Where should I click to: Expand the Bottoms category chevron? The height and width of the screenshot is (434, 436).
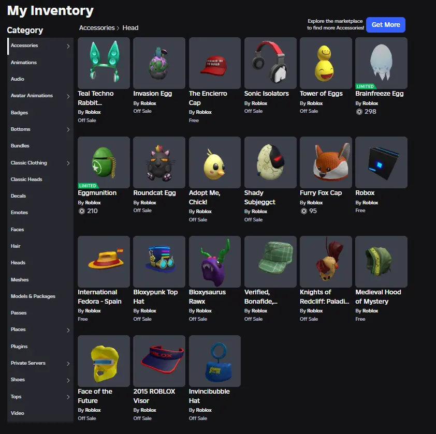(x=68, y=129)
